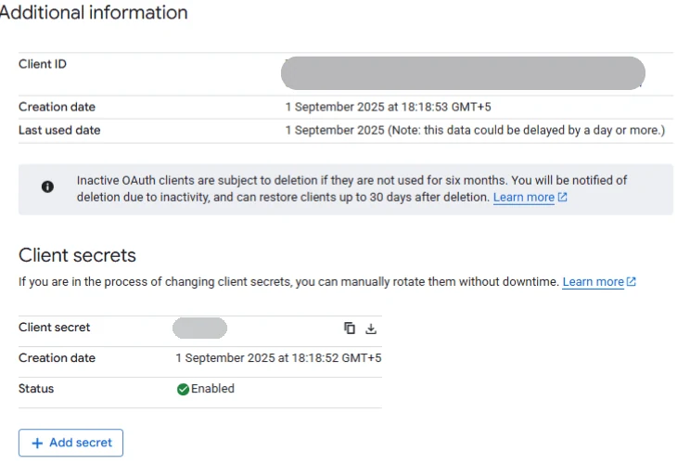Image resolution: width=690 pixels, height=464 pixels.
Task: Select '1 September 2025 at 18:18:52 GMT+5' text
Action: [278, 358]
